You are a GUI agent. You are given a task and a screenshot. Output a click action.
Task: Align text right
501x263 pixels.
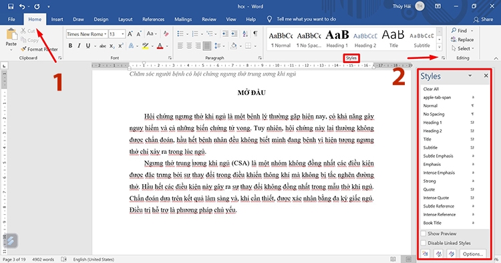pos(198,46)
